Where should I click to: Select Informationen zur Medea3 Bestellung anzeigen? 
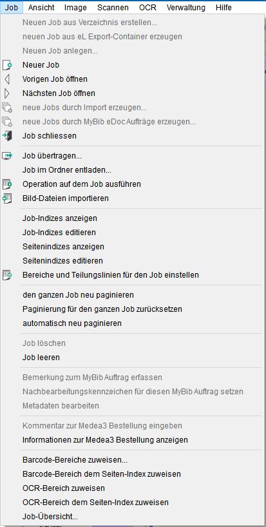click(x=105, y=439)
